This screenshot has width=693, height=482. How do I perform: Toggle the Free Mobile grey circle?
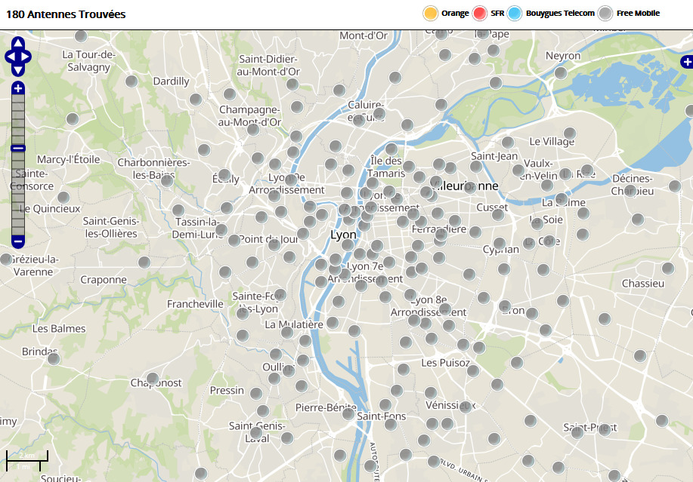tap(605, 13)
